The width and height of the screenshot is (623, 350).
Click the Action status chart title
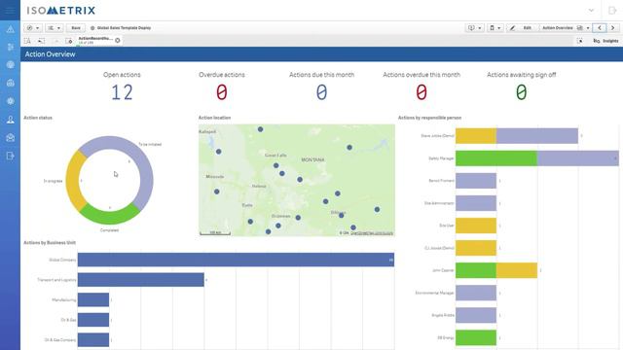pos(38,118)
